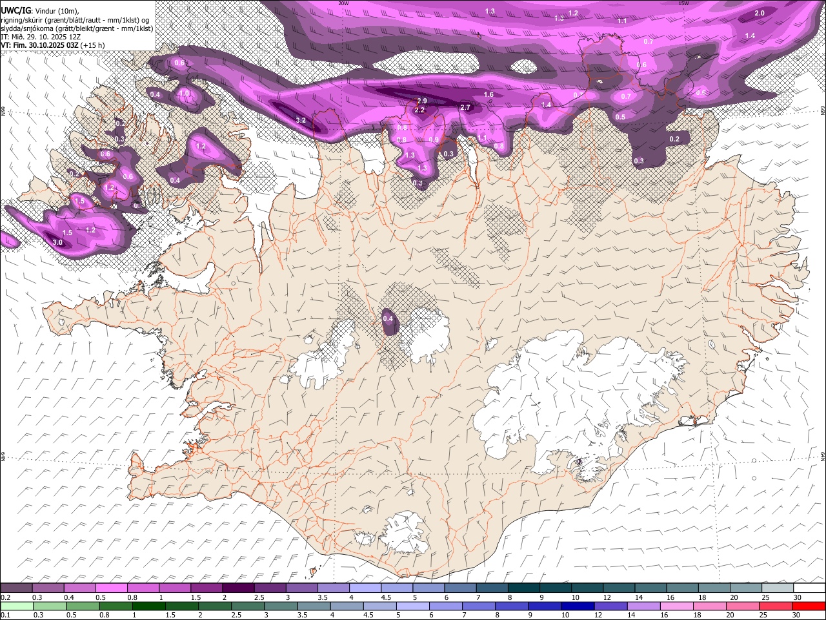Pick rain scale light pink swatch 16 to 18
This screenshot has height=620, width=826.
(677, 606)
